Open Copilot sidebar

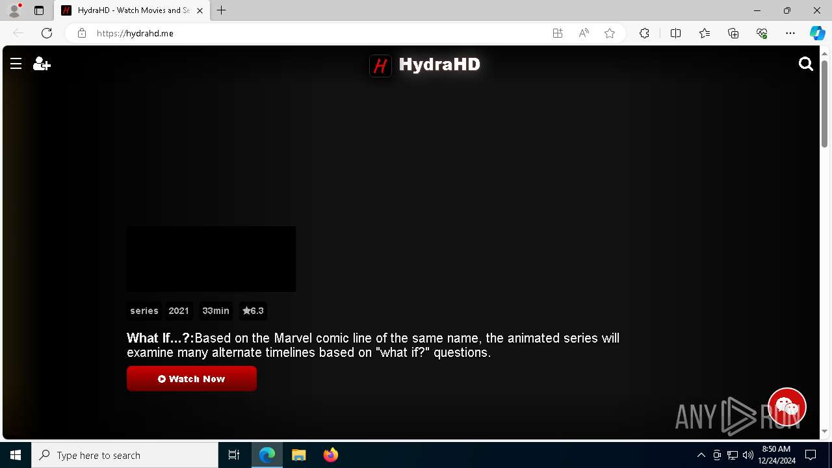[818, 33]
